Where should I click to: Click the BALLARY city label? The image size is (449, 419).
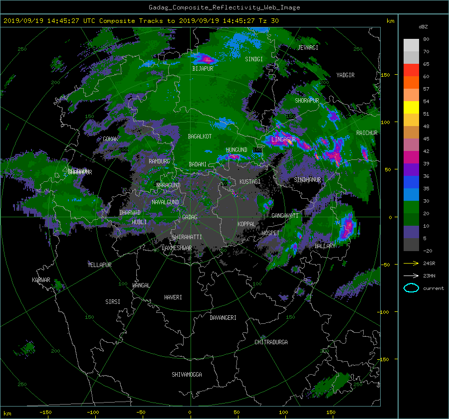[325, 246]
